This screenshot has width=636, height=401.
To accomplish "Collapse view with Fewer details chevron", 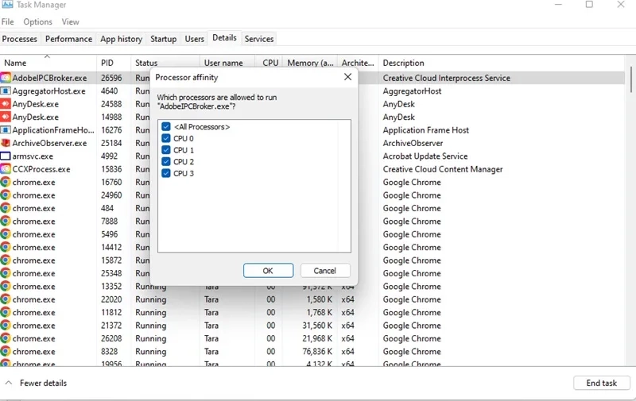I will (x=9, y=383).
